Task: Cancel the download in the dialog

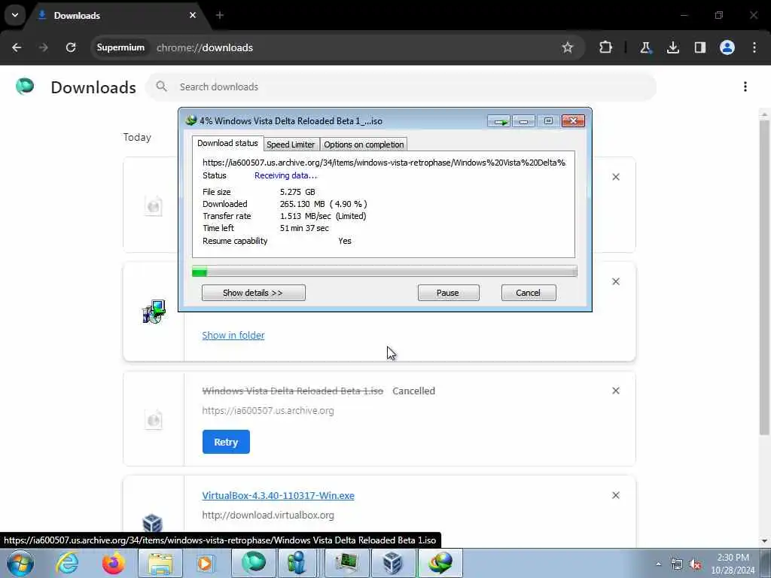Action: 528,293
